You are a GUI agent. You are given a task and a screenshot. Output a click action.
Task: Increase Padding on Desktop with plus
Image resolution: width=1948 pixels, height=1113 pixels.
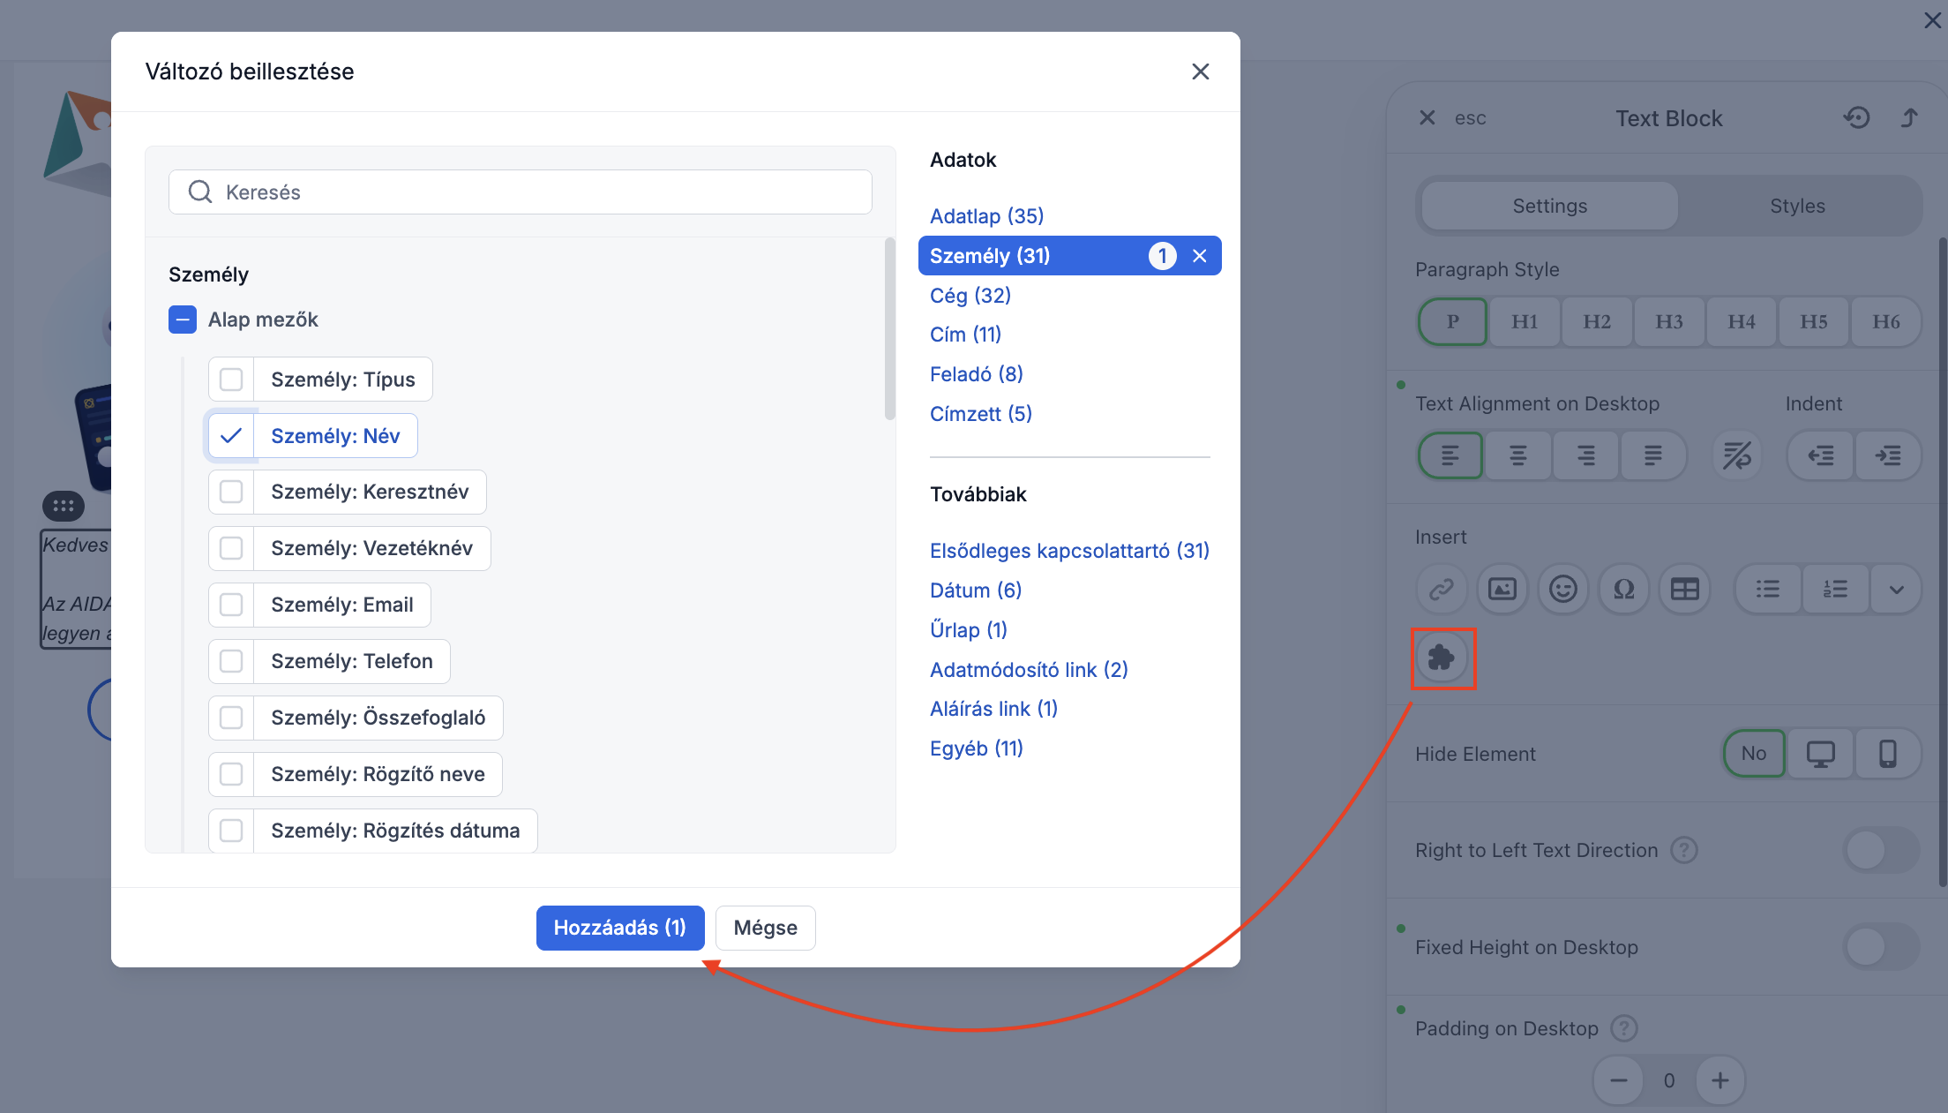tap(1720, 1080)
